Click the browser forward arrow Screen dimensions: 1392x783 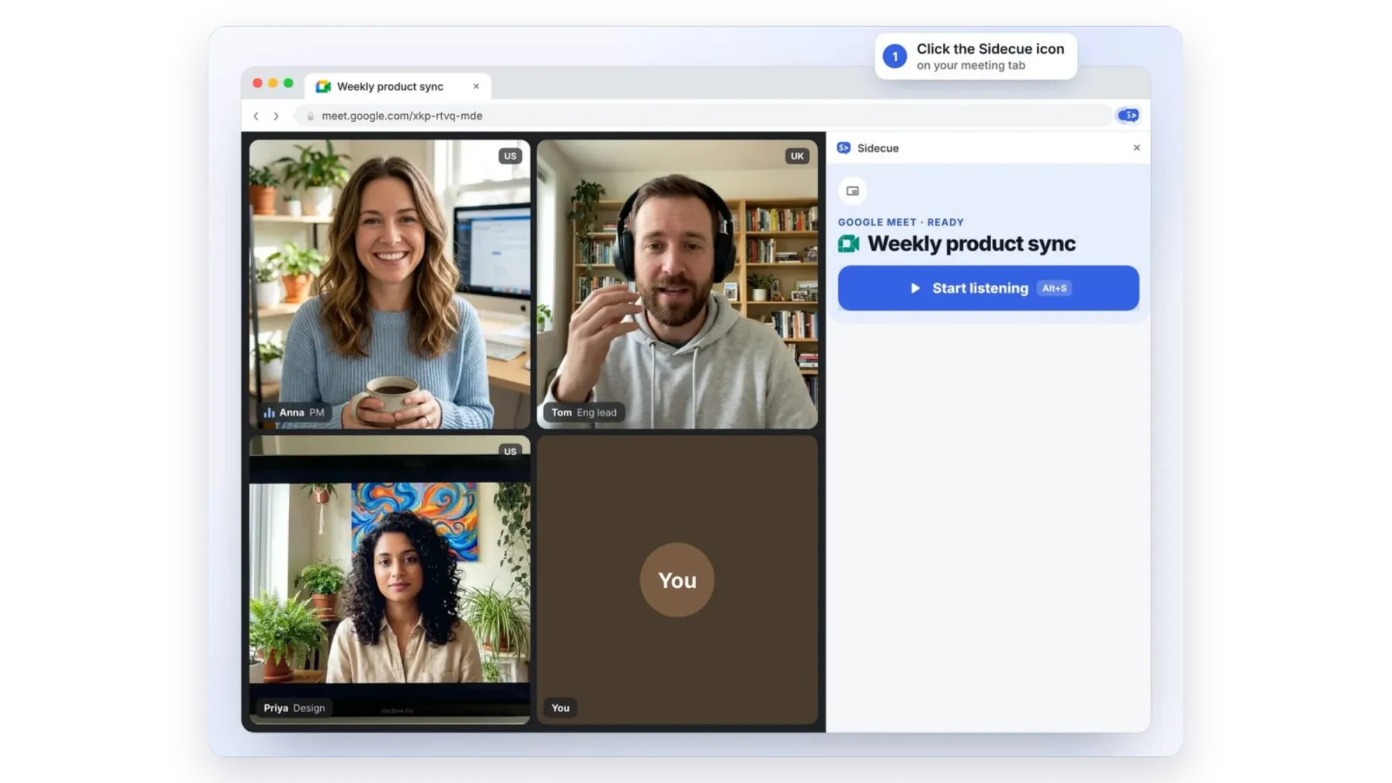(x=276, y=116)
